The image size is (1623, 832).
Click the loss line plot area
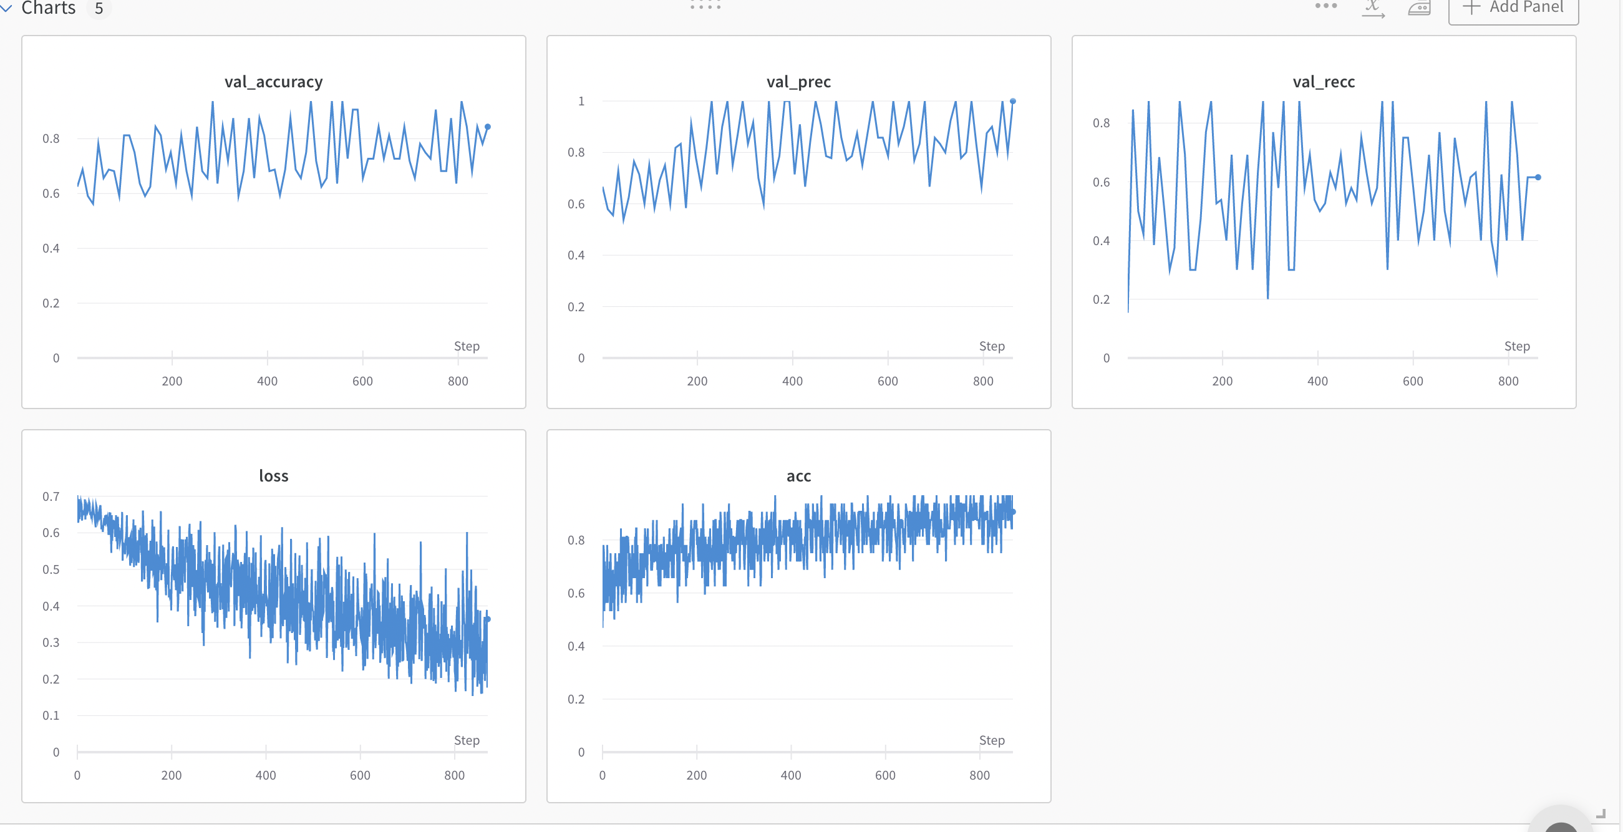click(x=283, y=624)
